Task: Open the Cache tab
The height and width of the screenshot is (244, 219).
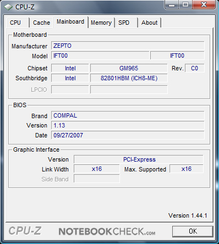Action: [41, 23]
